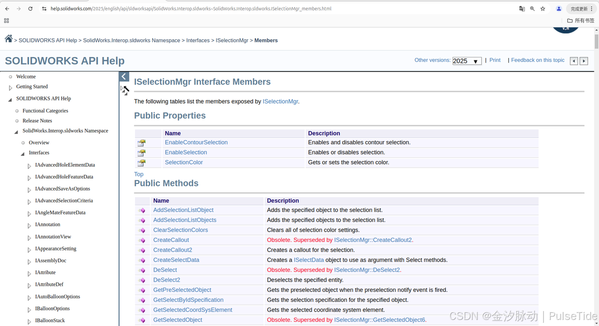599x326 pixels.
Task: Go back using browser back arrow
Action: pos(7,8)
